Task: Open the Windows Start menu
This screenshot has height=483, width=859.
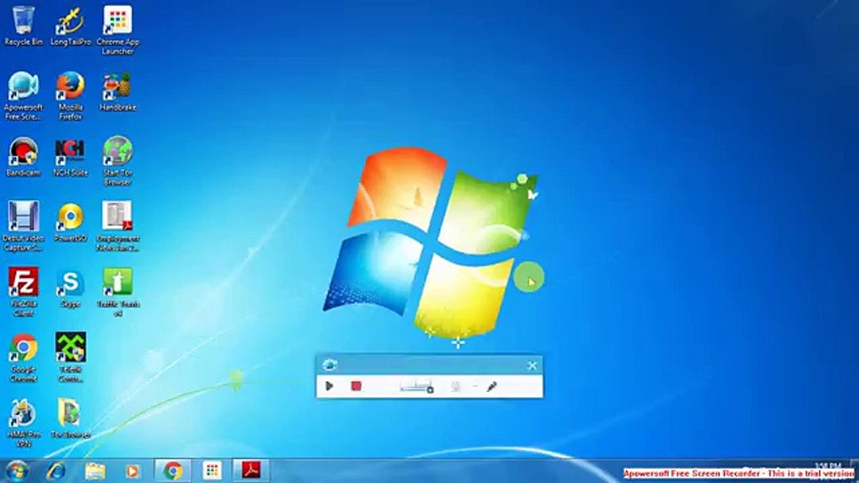Action: 16,471
